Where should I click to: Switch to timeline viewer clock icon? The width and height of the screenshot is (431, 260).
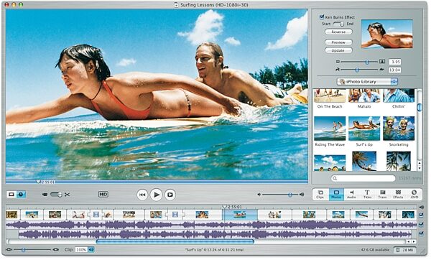point(21,195)
